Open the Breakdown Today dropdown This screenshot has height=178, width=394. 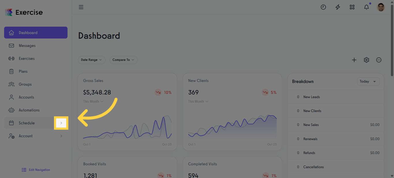coord(368,82)
